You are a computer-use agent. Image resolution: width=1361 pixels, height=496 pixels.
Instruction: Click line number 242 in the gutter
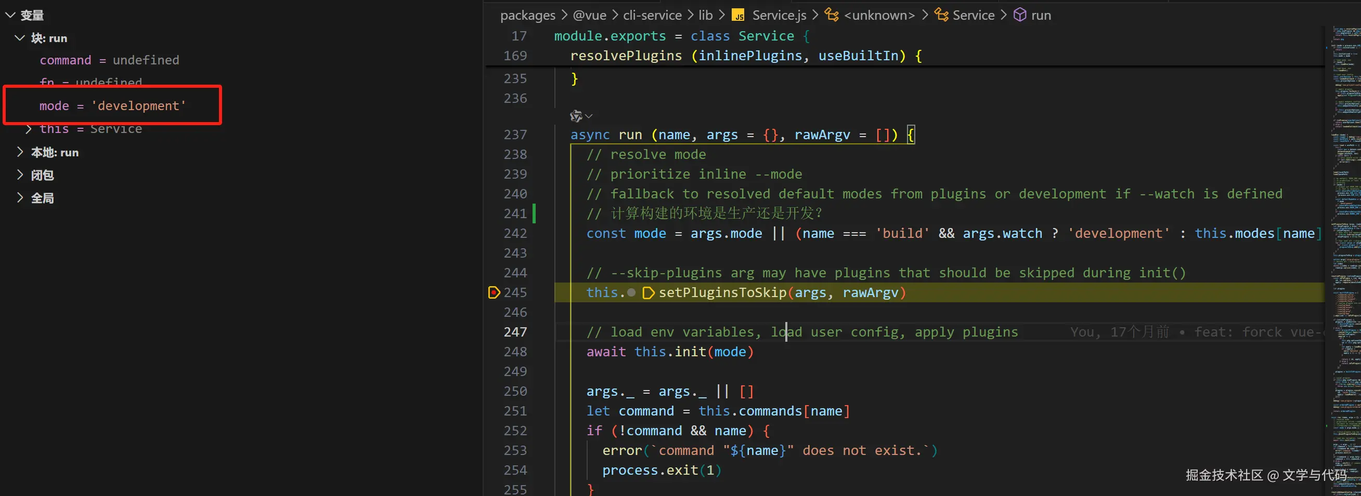pyautogui.click(x=515, y=233)
